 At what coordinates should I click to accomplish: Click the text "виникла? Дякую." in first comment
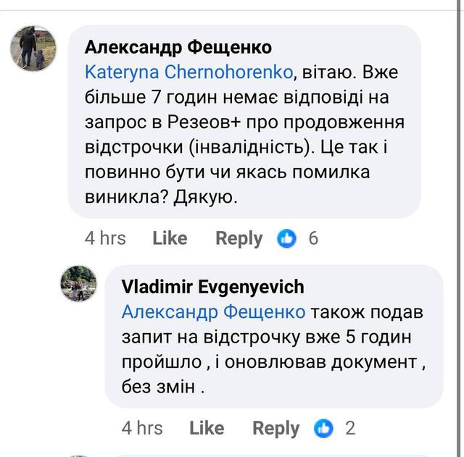point(161,195)
